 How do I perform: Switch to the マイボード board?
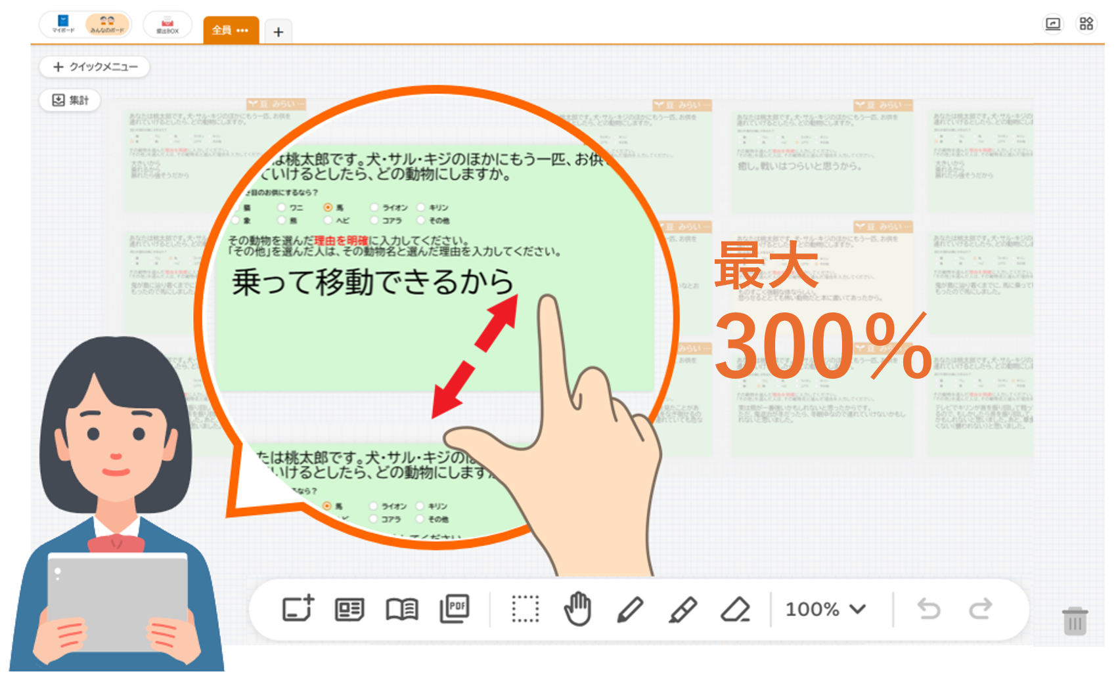(x=63, y=24)
